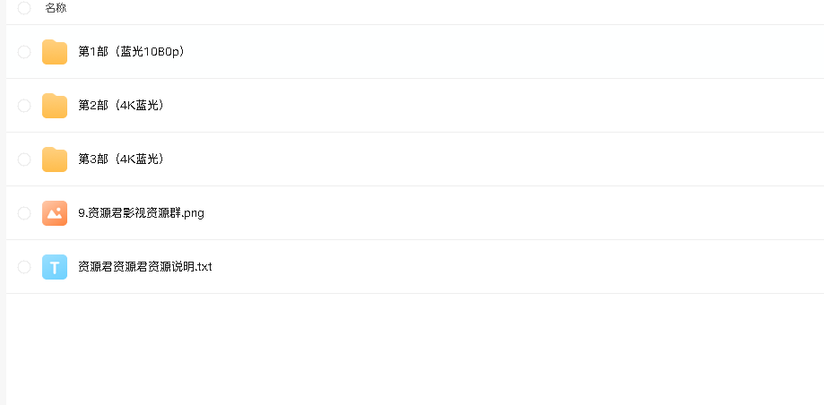Open the 第2部（4K蓝光）folder icon

55,106
